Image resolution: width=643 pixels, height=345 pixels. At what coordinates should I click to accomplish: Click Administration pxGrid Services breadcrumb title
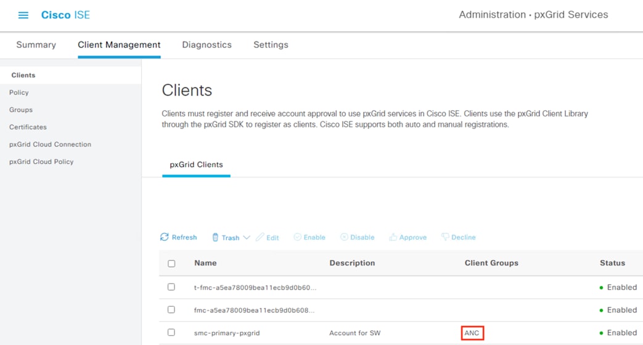533,15
